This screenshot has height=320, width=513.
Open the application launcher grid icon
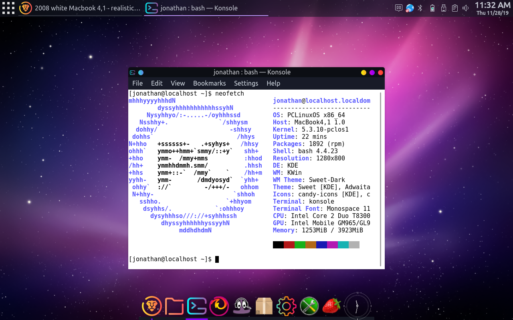(x=8, y=8)
